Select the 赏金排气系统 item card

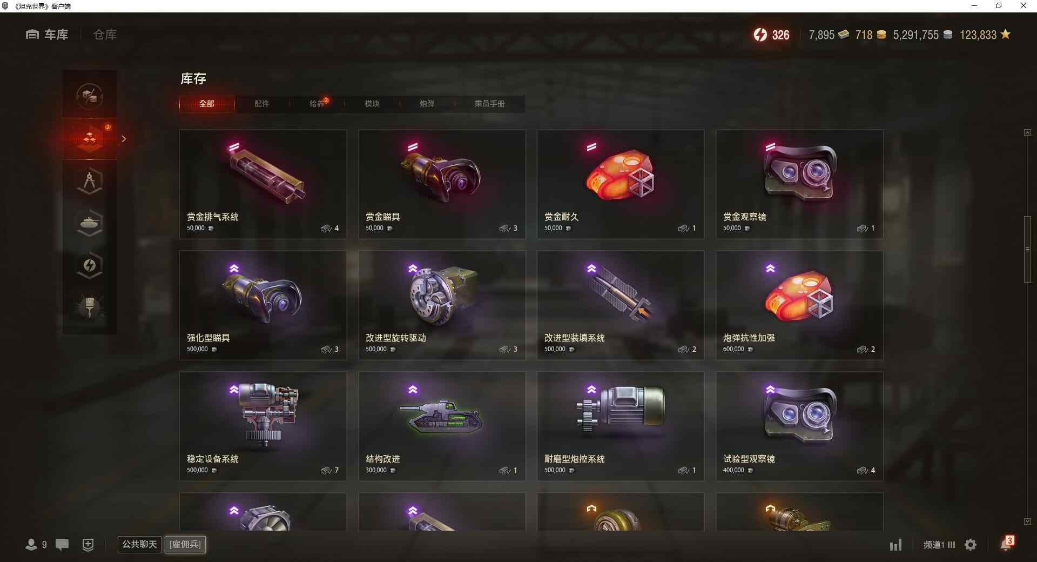point(263,184)
